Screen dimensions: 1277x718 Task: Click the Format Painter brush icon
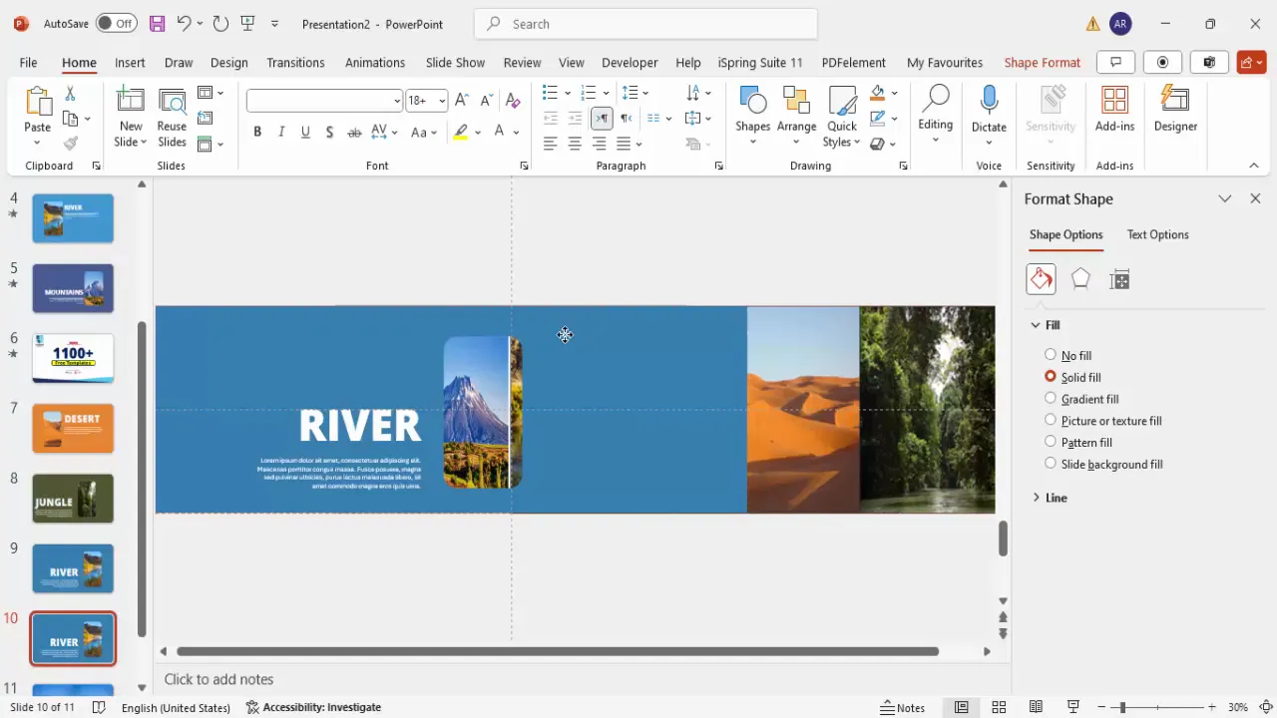click(x=70, y=144)
